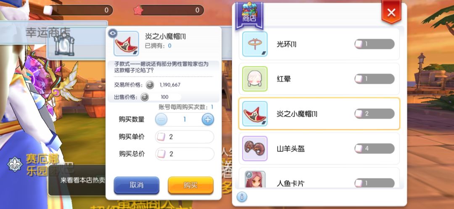Click the white cube currency counter at top
Image resolution: width=454 pixels, height=209 pixels.
[78, 10]
